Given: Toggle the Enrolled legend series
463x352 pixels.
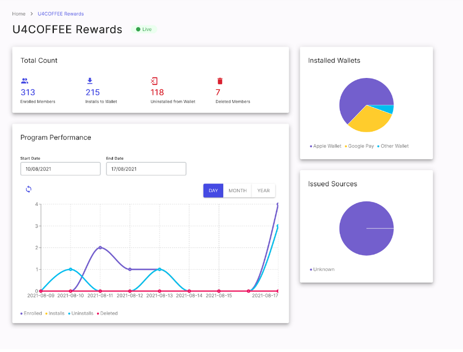Looking at the screenshot, I should pos(31,314).
